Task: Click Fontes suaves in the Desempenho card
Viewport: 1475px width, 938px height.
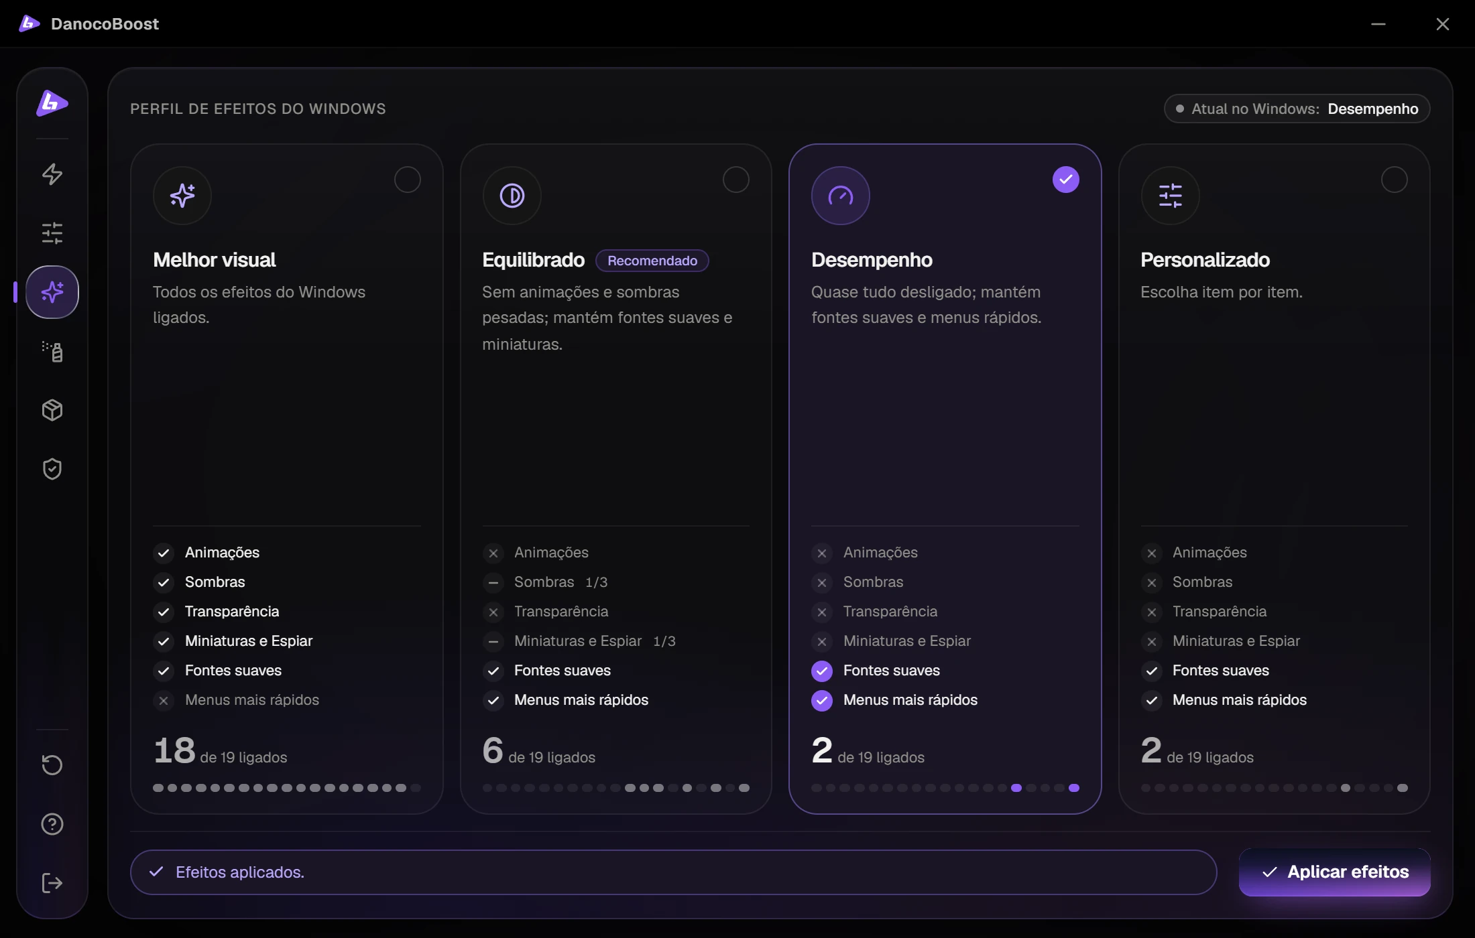Action: point(876,671)
